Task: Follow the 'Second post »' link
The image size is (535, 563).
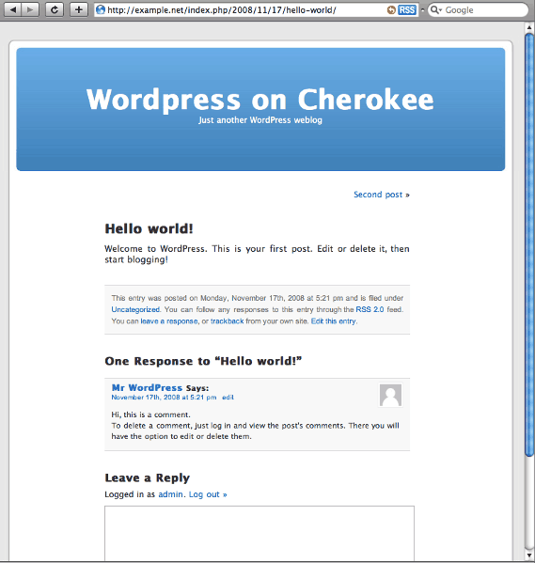Action: [x=382, y=195]
